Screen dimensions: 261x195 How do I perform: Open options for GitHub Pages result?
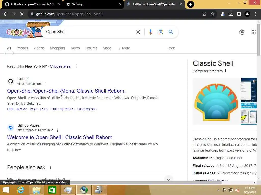[57, 130]
